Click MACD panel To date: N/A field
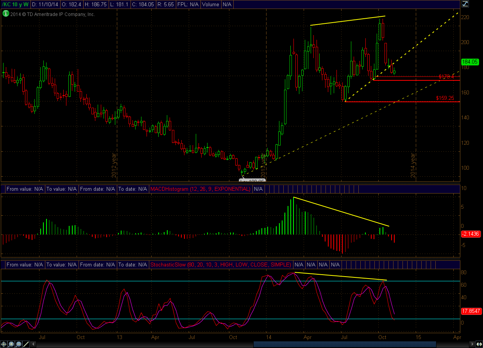 click(x=132, y=189)
